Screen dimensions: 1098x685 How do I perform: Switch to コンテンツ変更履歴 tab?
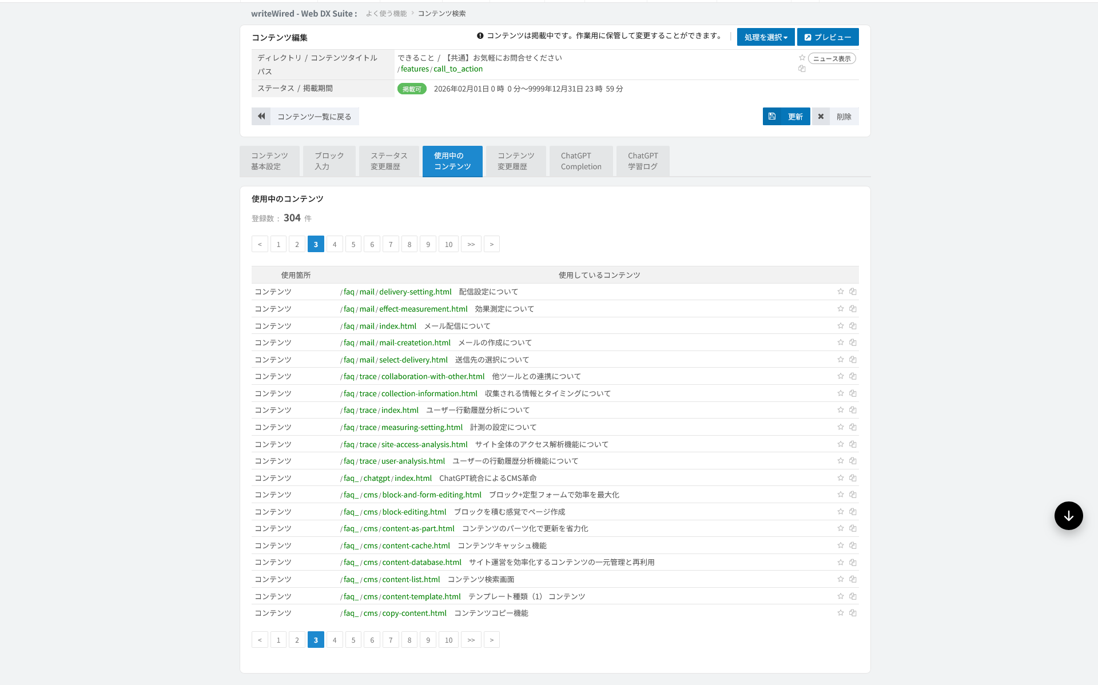[x=516, y=161]
